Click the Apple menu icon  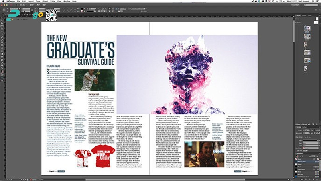tap(3, 2)
